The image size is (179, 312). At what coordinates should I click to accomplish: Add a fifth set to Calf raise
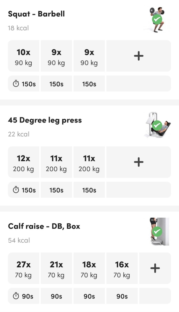point(155,268)
